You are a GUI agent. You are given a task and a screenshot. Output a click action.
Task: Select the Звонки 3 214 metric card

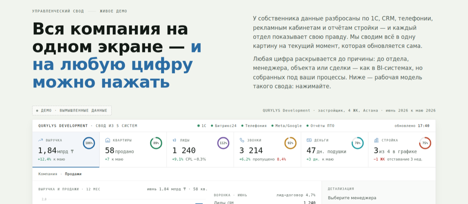click(268, 149)
